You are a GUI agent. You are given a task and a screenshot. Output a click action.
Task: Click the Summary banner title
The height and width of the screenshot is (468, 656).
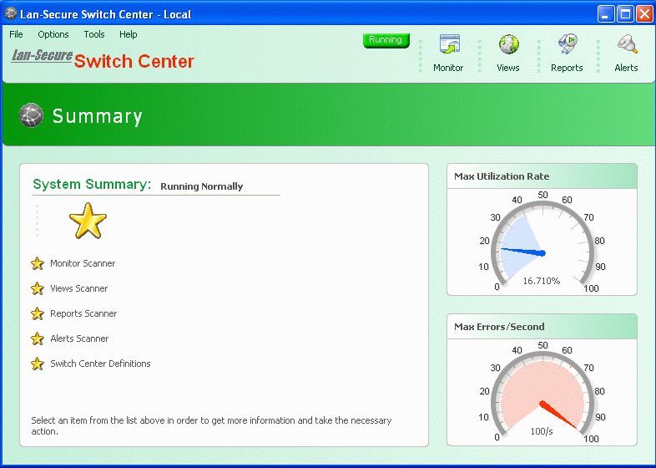97,116
